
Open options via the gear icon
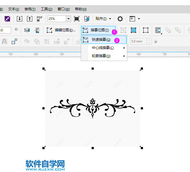pos(120,19)
